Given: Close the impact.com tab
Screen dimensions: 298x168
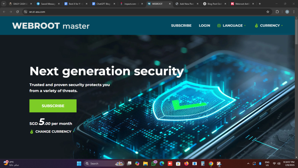Looking at the screenshot, I should click(142, 4).
